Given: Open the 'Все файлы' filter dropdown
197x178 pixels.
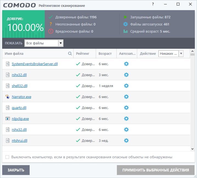Looking at the screenshot, I should click(44, 43).
